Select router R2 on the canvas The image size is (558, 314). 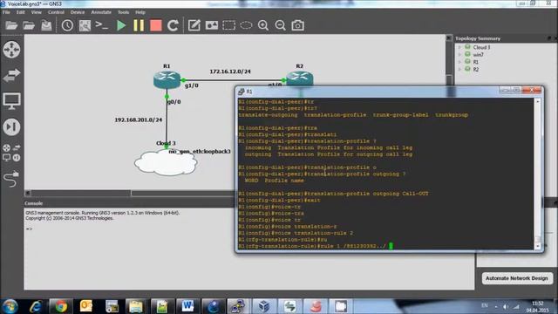[300, 78]
